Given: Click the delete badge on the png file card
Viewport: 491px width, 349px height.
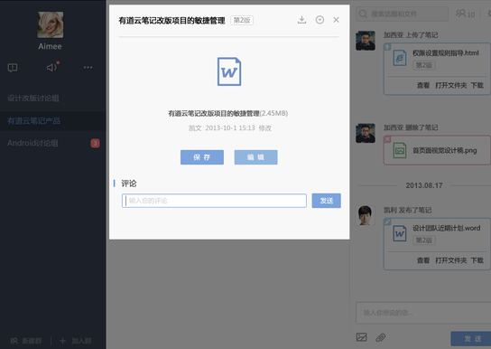Looking at the screenshot, I should pos(387,139).
